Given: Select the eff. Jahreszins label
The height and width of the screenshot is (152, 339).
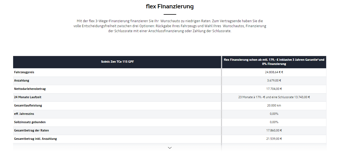Looking at the screenshot, I should tap(24, 114).
